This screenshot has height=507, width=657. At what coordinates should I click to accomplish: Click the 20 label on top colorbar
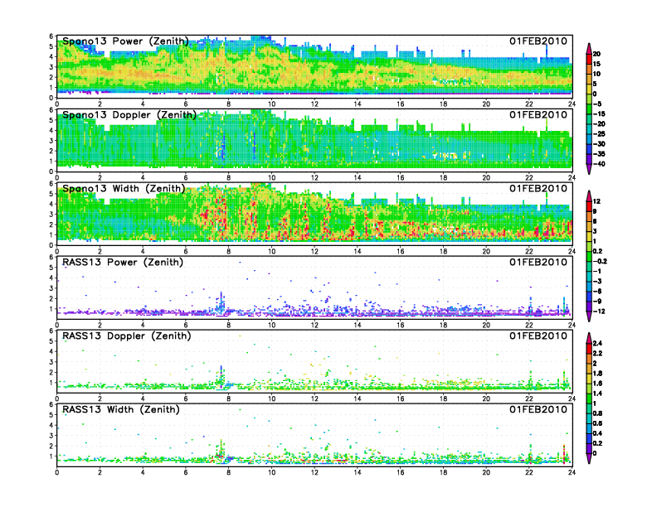(x=596, y=54)
